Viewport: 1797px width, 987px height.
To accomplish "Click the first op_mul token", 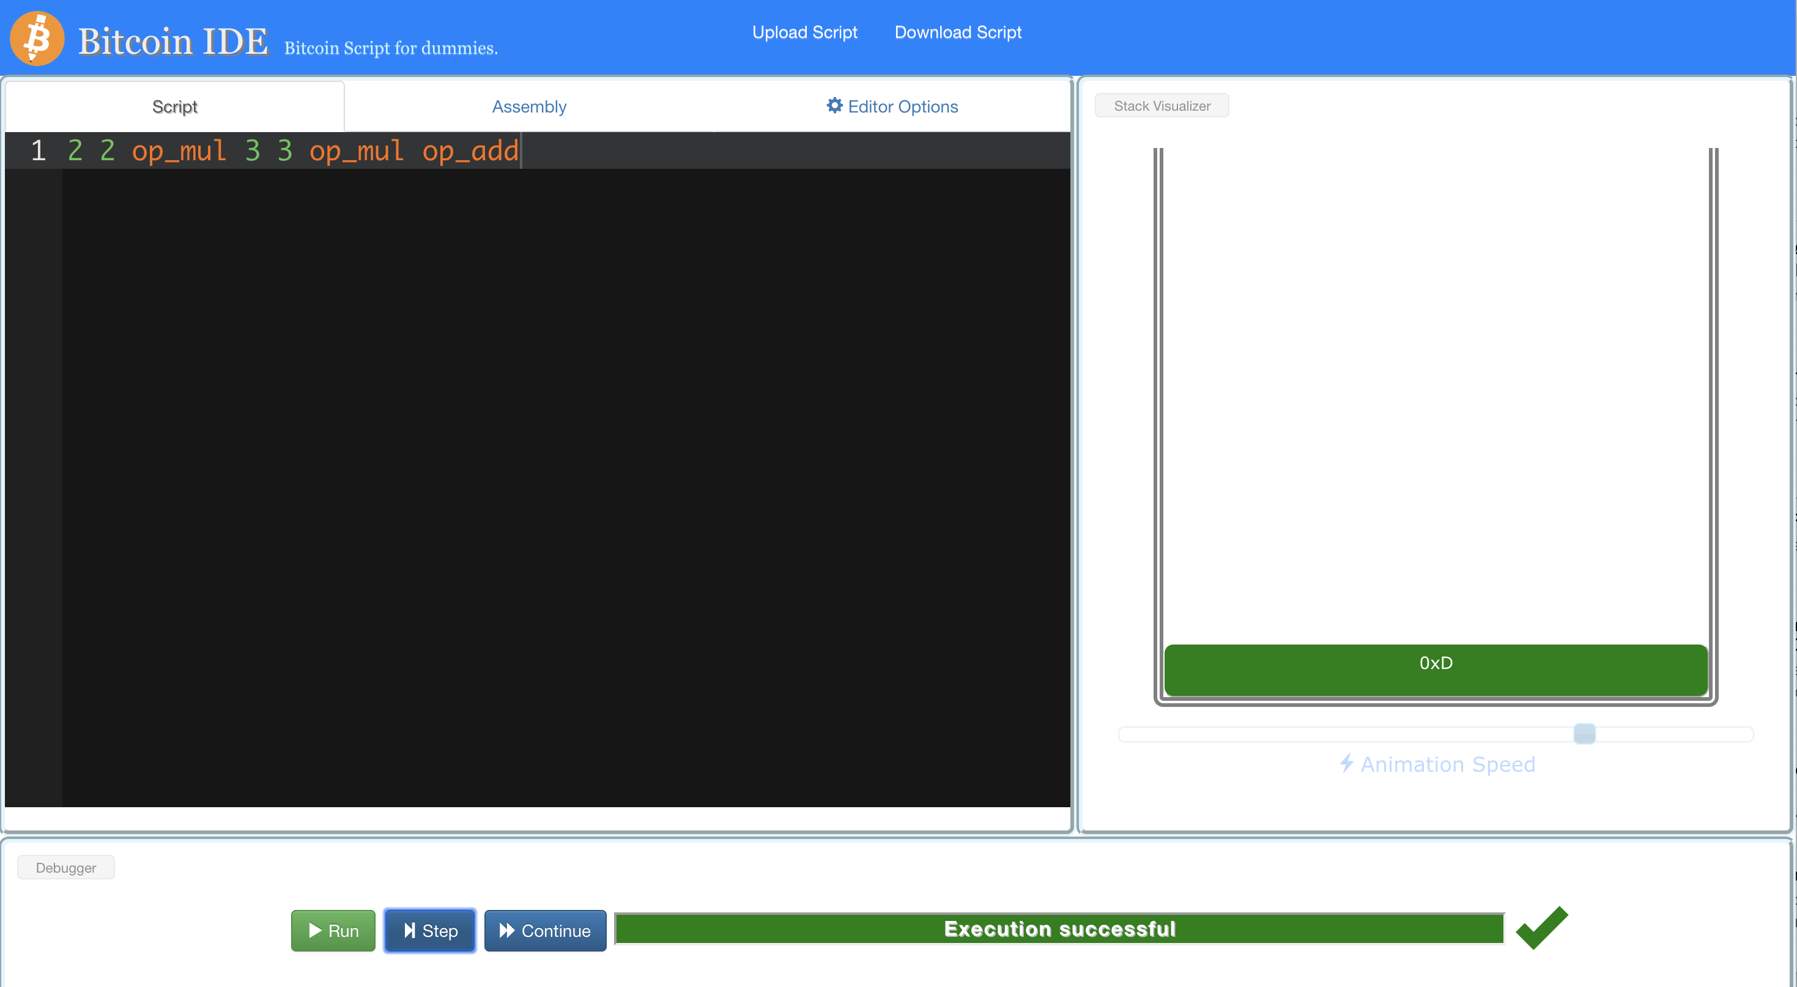I will (x=179, y=150).
